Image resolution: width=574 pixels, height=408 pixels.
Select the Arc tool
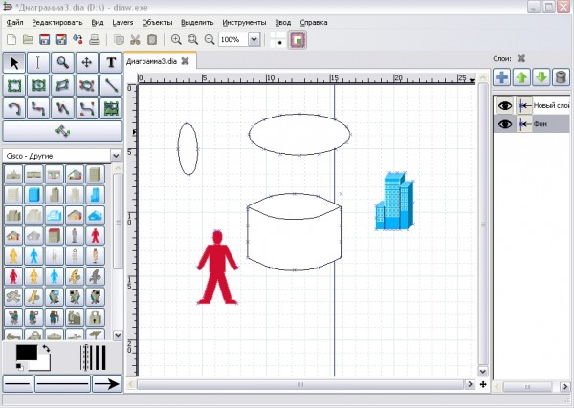pos(14,109)
